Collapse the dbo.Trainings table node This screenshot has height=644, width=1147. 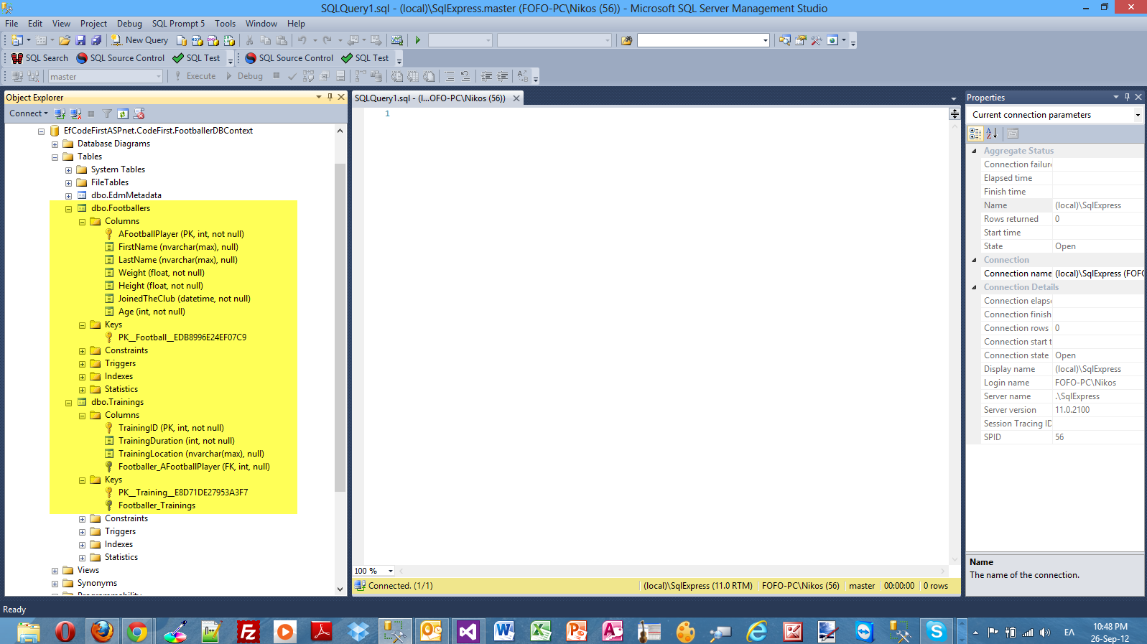[68, 403]
